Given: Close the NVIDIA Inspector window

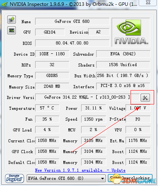Looking at the screenshot, I should (x=148, y=3).
